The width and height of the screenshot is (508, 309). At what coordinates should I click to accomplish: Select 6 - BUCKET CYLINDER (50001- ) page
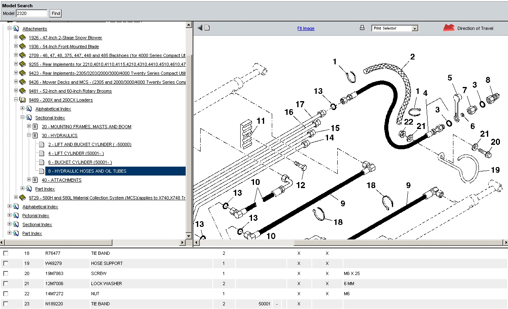pos(80,162)
